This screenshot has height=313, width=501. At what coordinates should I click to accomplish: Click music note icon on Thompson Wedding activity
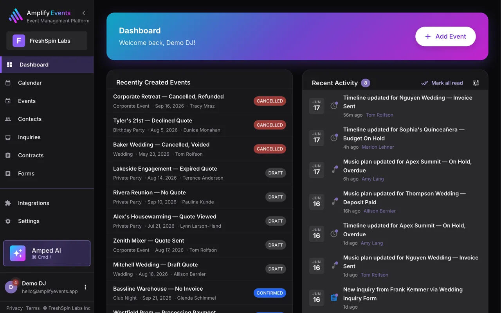pyautogui.click(x=334, y=201)
